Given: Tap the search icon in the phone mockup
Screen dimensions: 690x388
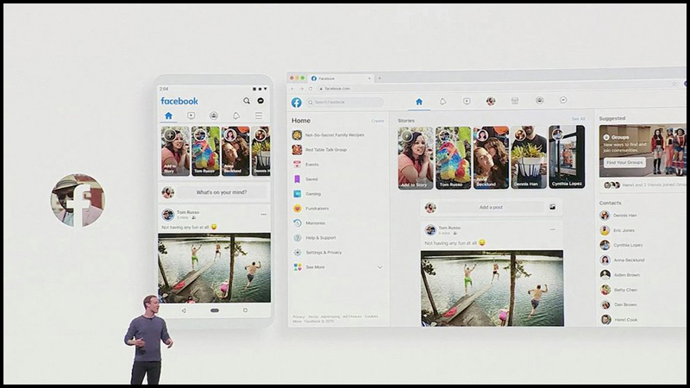Looking at the screenshot, I should [x=247, y=101].
